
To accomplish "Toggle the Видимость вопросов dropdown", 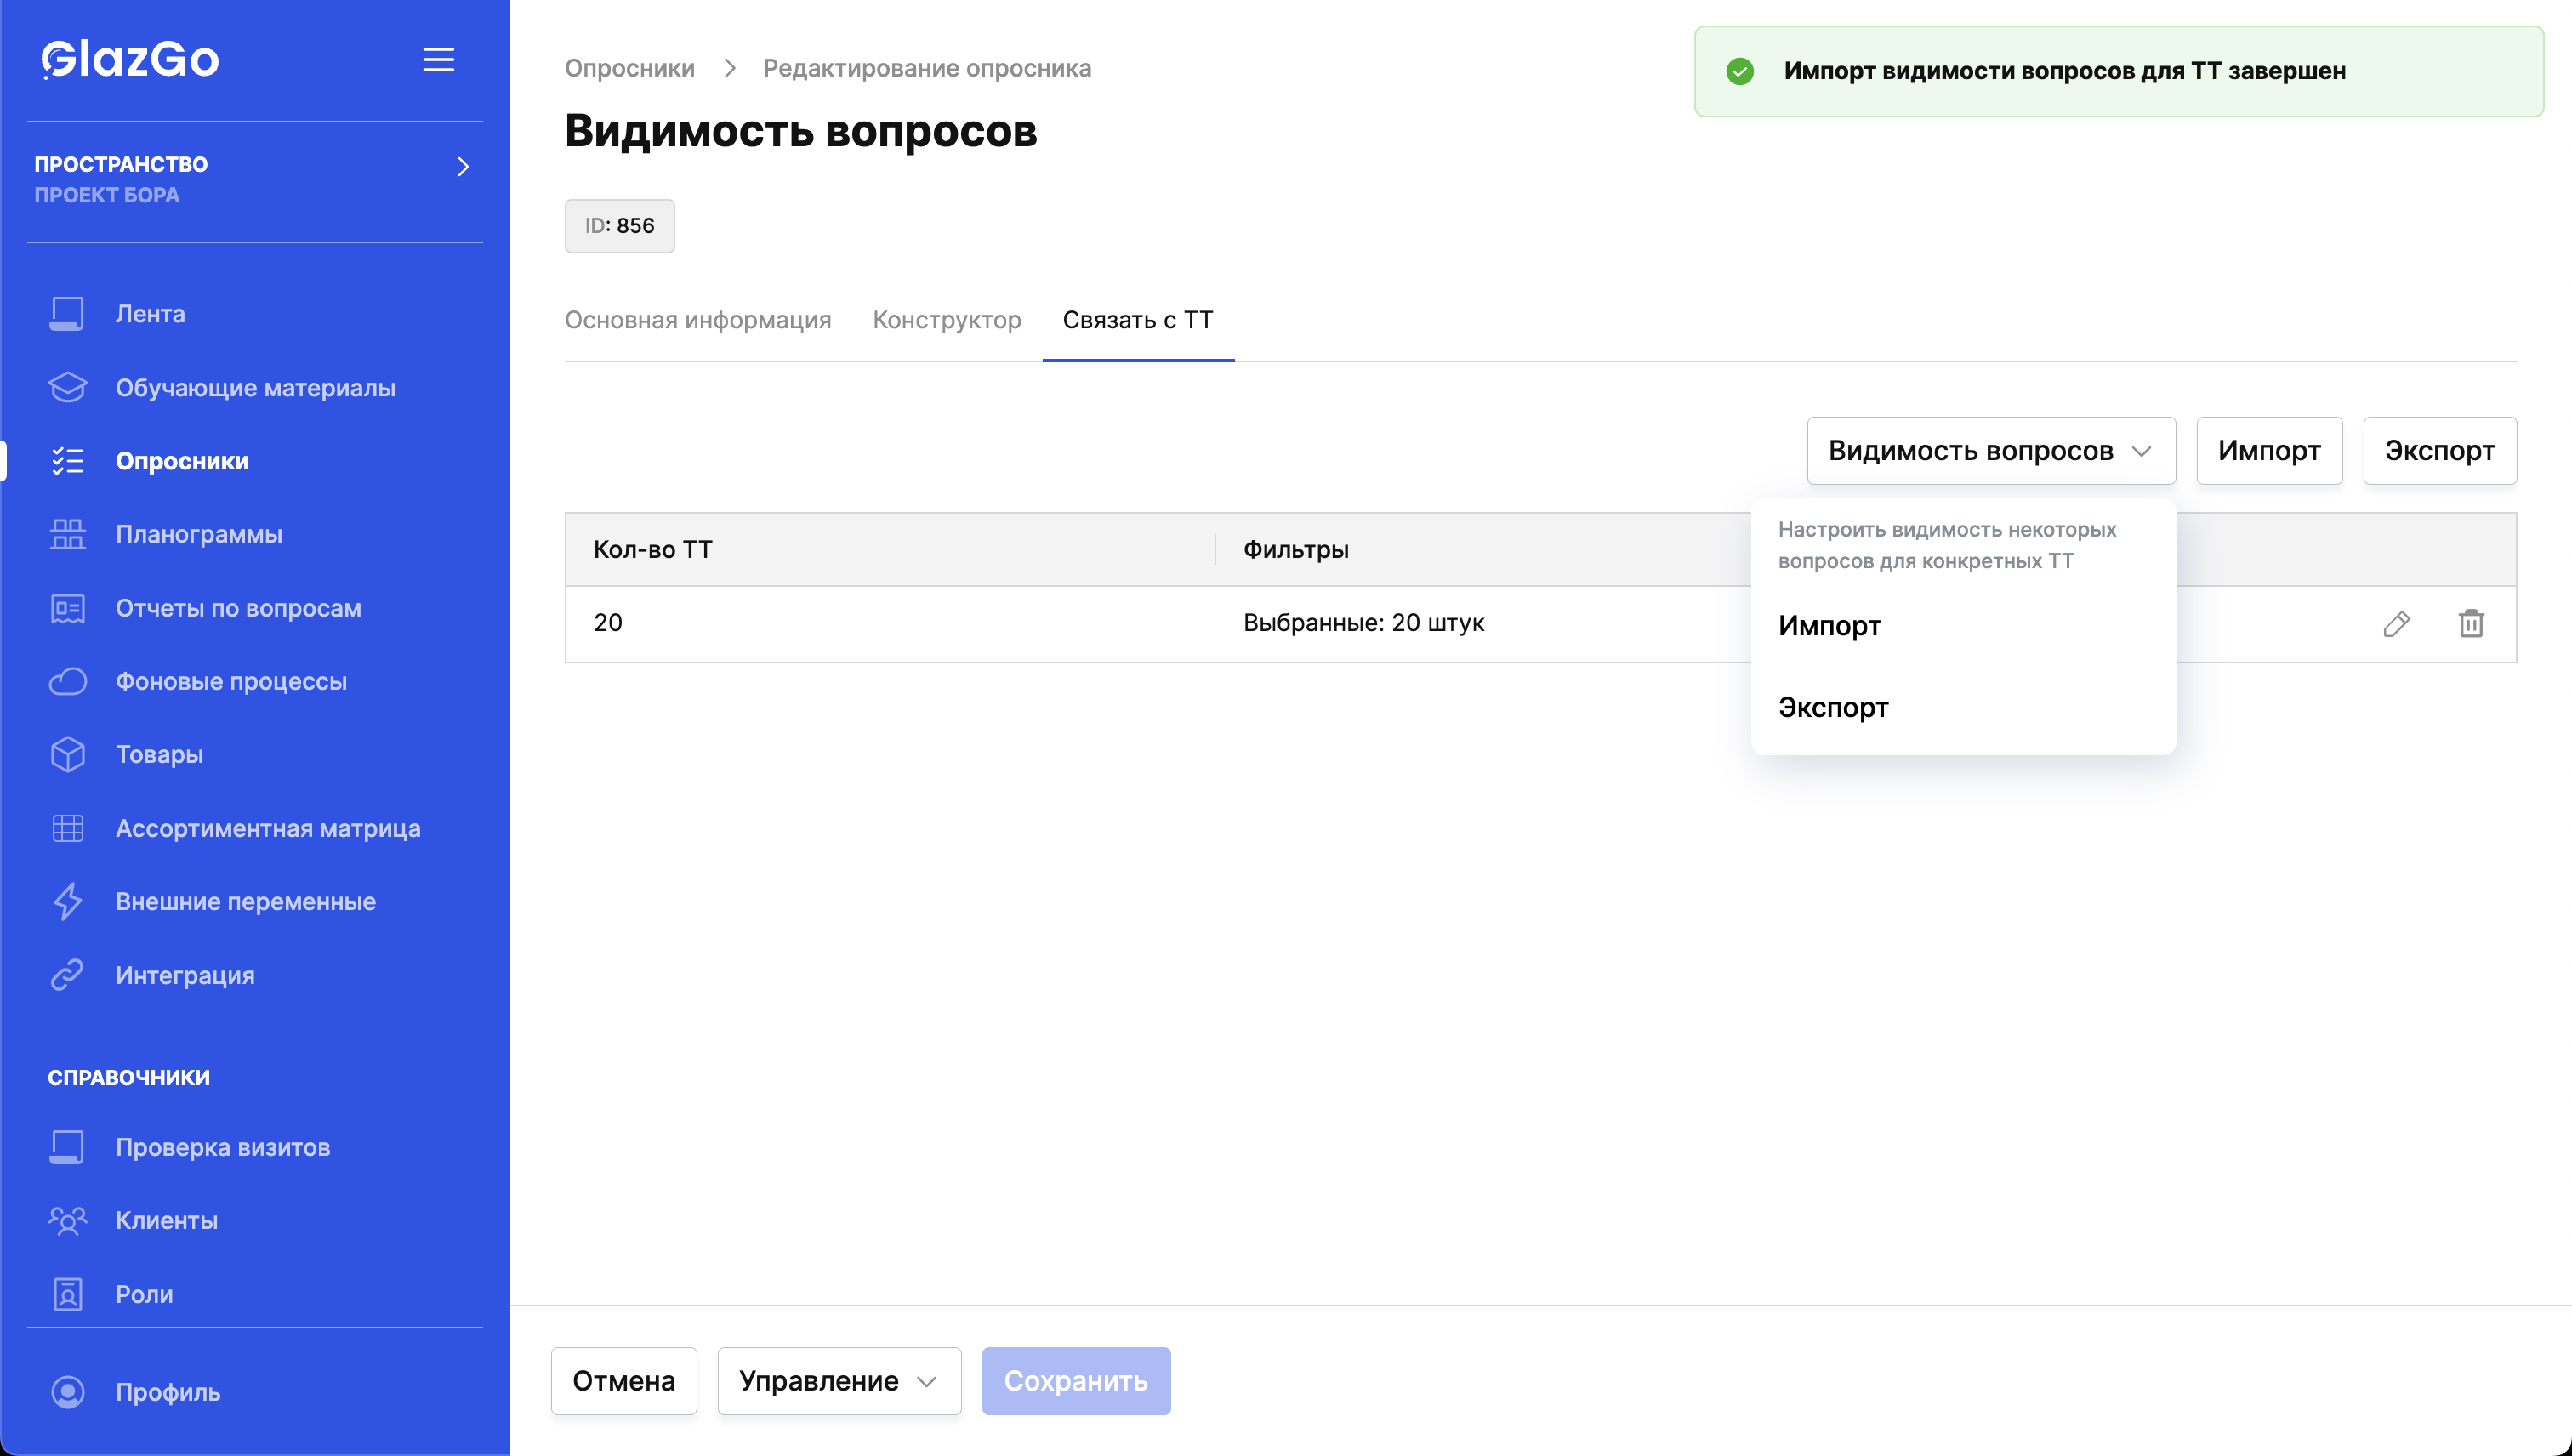I will pos(1991,451).
